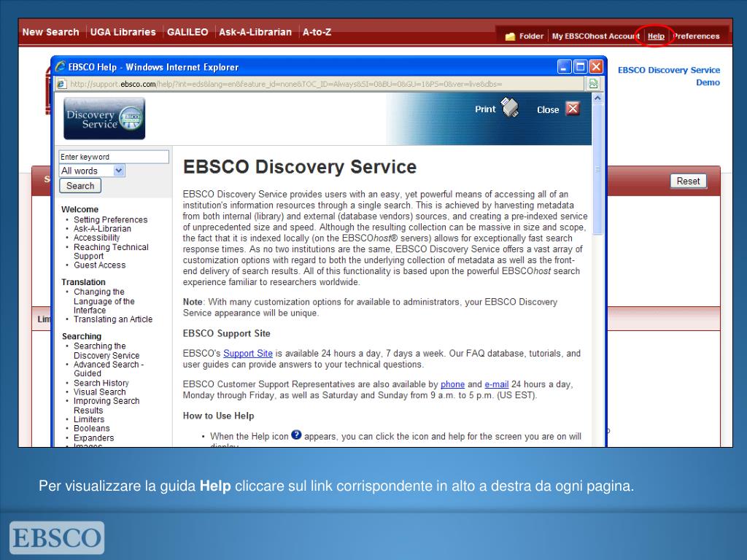Viewport: 747px width, 560px height.
Task: Click the red Close X icon in help header
Action: pos(573,109)
